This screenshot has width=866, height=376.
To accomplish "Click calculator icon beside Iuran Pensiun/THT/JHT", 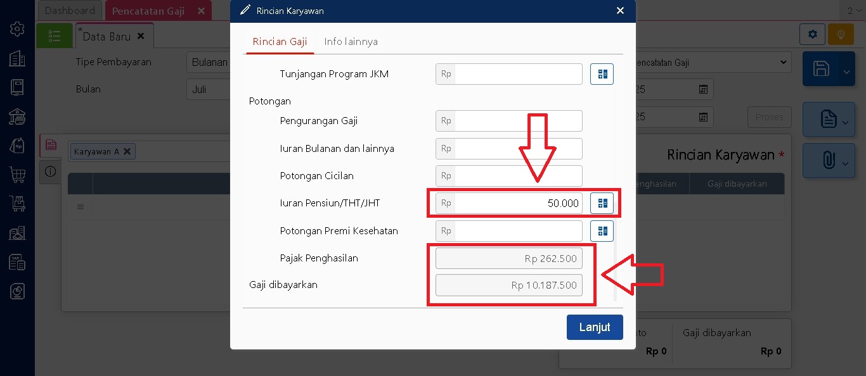I will pyautogui.click(x=602, y=203).
